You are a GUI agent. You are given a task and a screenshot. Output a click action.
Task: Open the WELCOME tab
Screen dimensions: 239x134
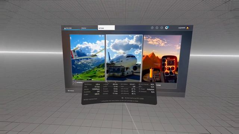pyautogui.click(x=72, y=28)
